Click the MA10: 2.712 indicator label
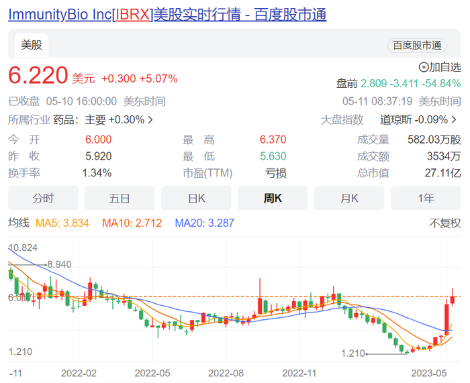Screen dimensions: 470x383 [x=132, y=223]
